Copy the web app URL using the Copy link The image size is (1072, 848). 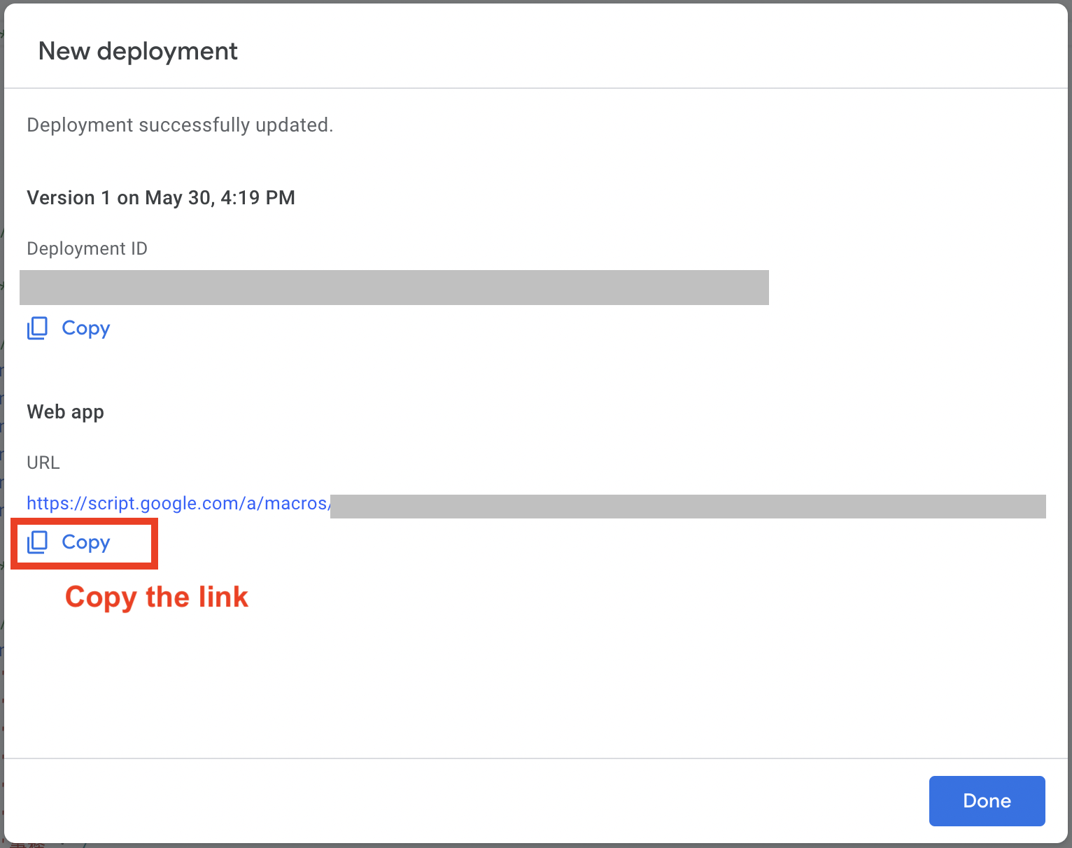point(85,542)
